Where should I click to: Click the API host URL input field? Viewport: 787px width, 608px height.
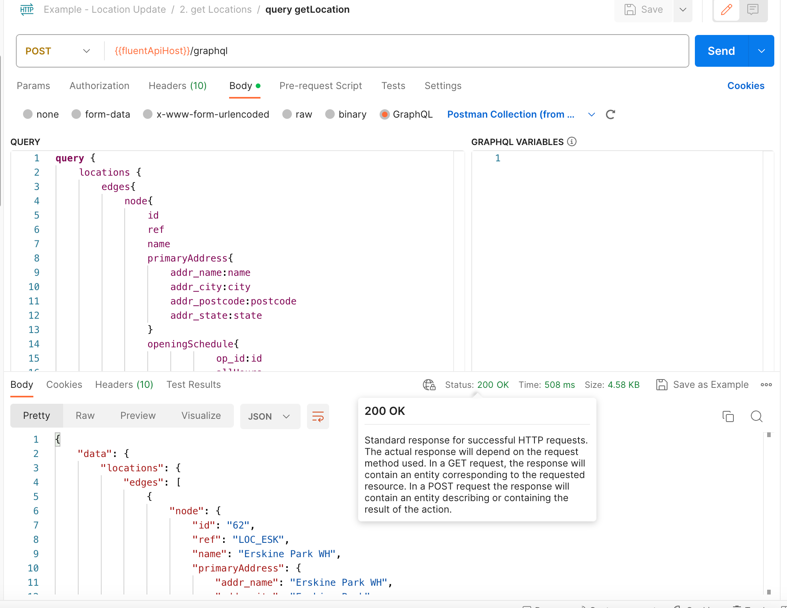pyautogui.click(x=394, y=51)
